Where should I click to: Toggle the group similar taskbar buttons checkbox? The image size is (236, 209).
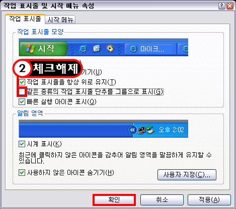click(x=22, y=92)
